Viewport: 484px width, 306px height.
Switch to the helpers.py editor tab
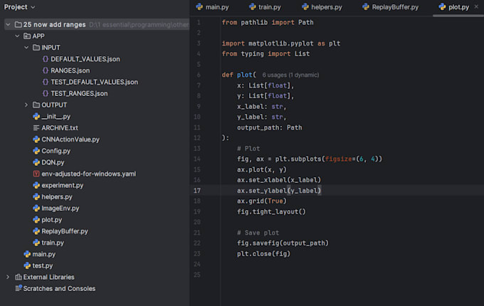click(x=322, y=7)
